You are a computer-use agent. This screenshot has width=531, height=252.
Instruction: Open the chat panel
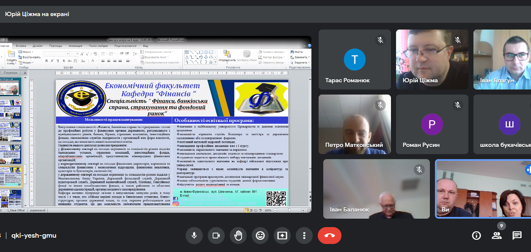click(517, 236)
